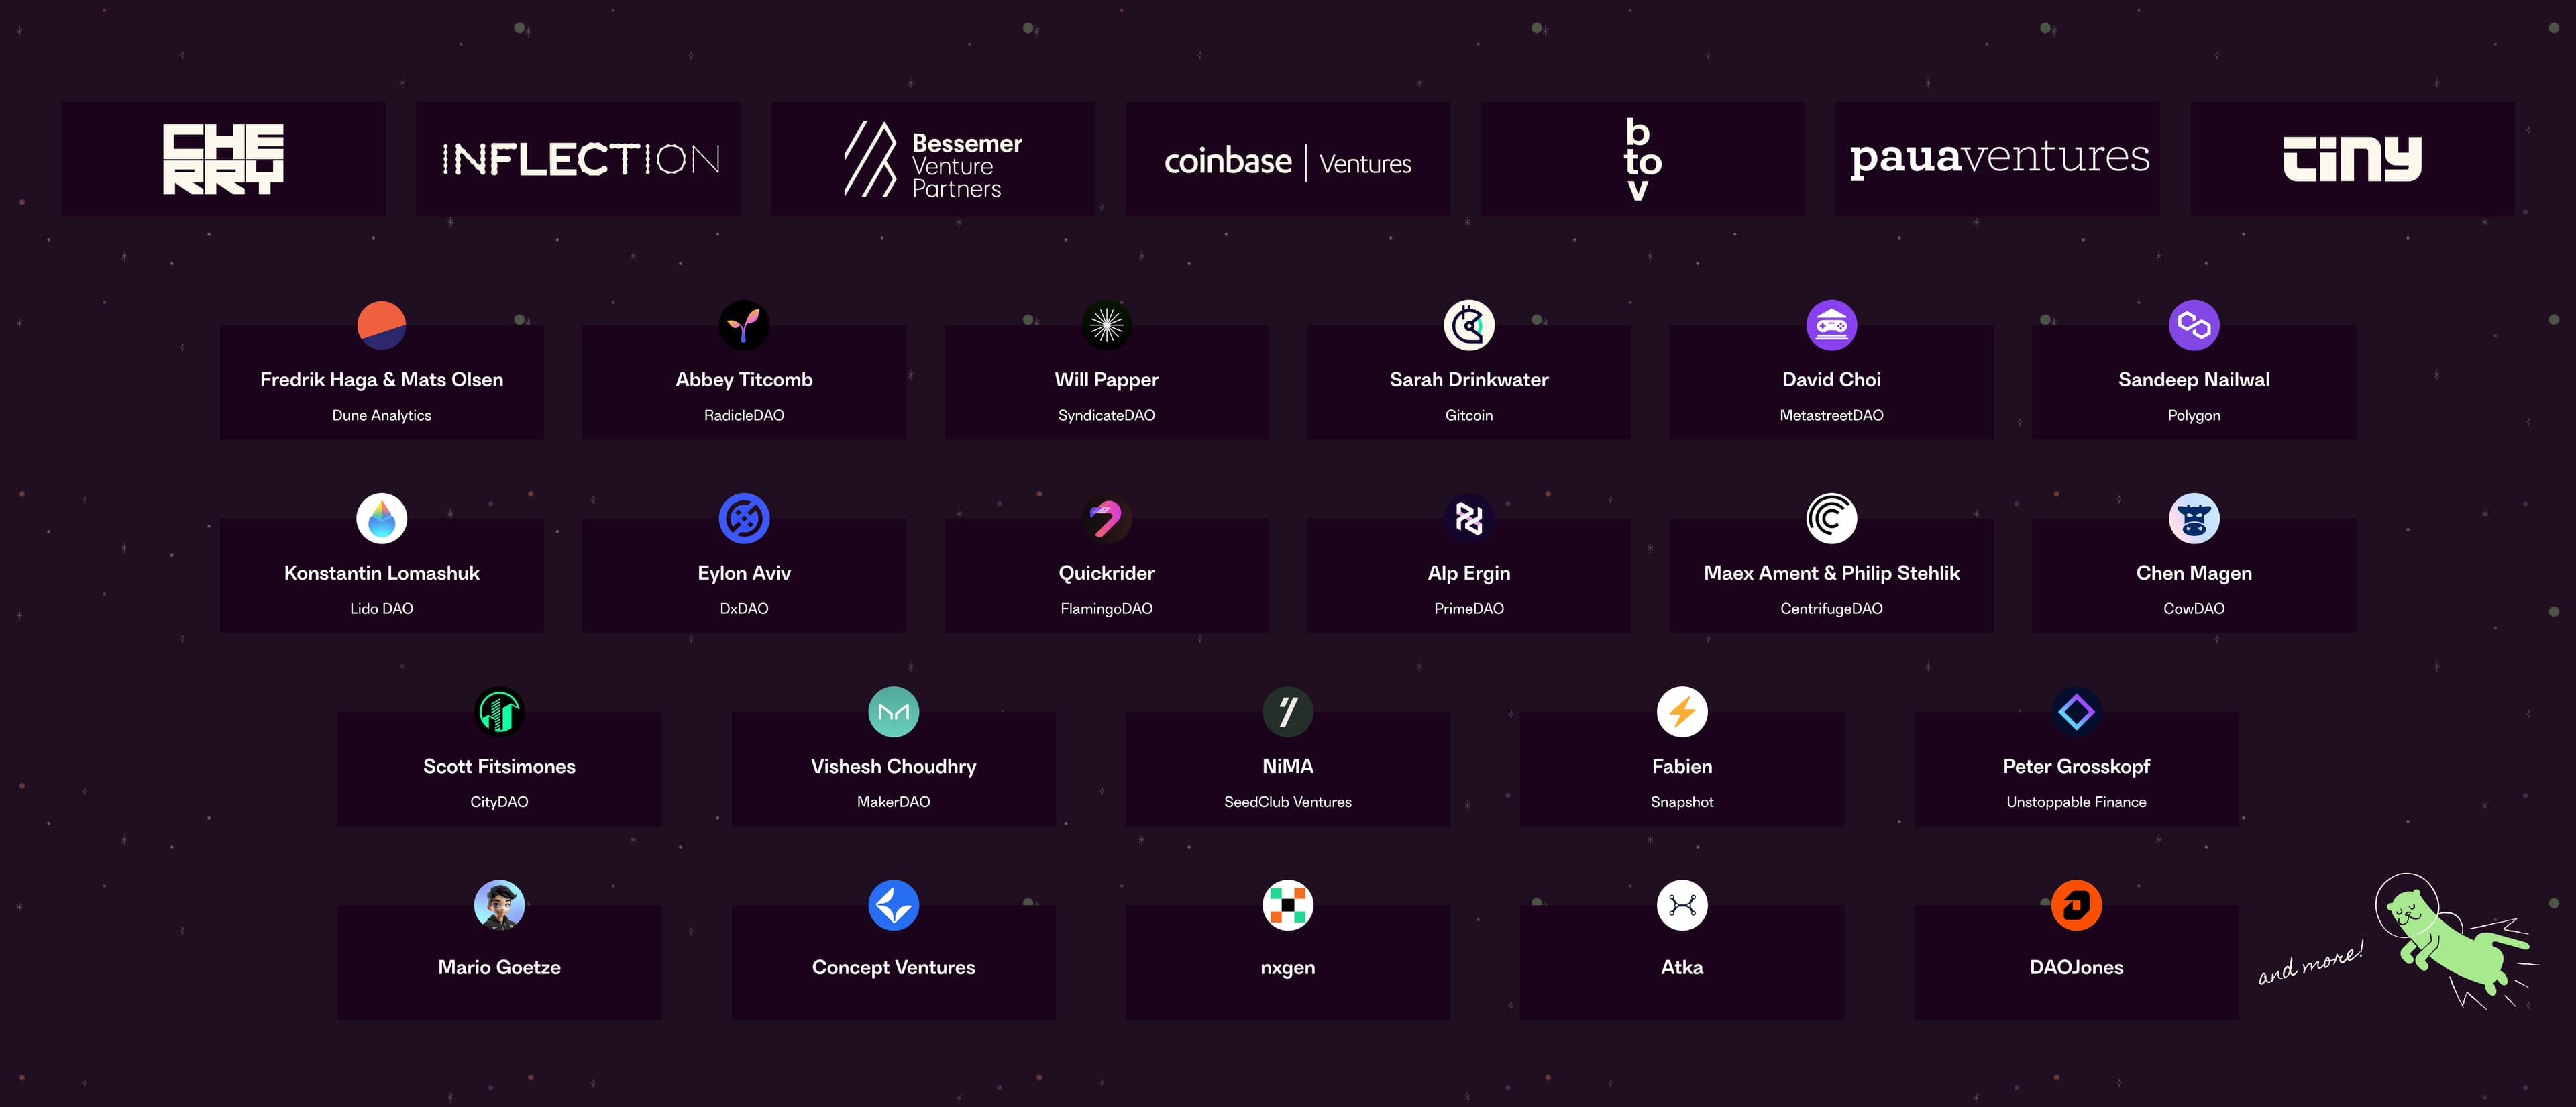Select the Bessemer Venture Partners logo
Screen dimensions: 2576x1107
pyautogui.click(x=933, y=159)
